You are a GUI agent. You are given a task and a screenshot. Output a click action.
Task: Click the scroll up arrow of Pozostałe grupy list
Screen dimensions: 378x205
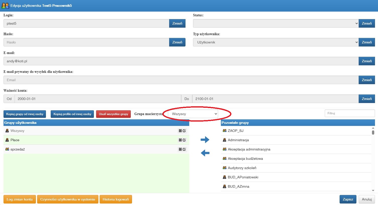click(x=373, y=128)
